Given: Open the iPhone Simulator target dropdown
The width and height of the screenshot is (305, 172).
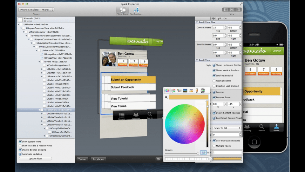Looking at the screenshot, I should point(36,9).
